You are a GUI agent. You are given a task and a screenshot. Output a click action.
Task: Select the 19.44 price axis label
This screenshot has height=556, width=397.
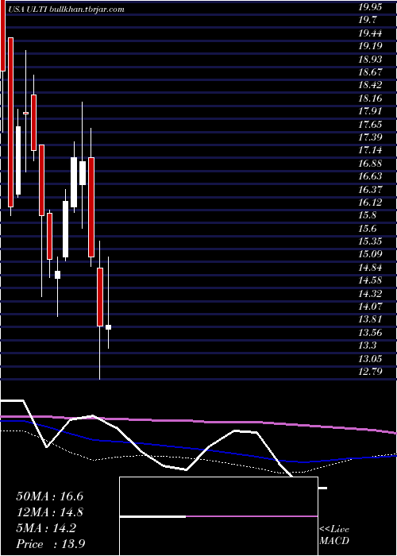pos(370,33)
